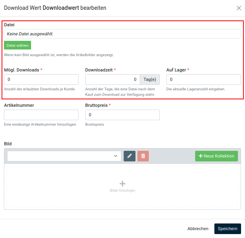Focus the Mögl. Downloads input field
Viewport: 245px width, 238px height.
[x=41, y=79]
